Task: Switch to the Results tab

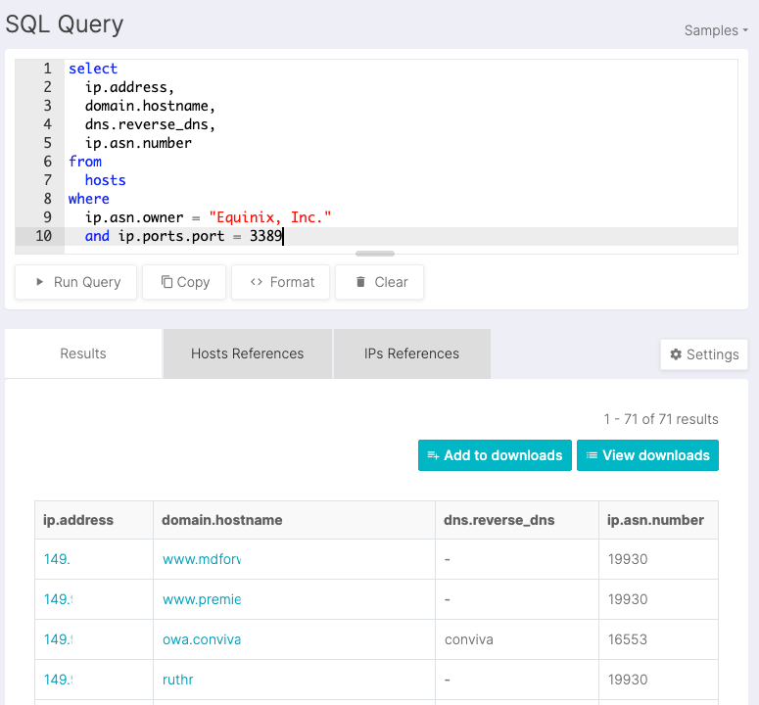Action: (x=83, y=353)
